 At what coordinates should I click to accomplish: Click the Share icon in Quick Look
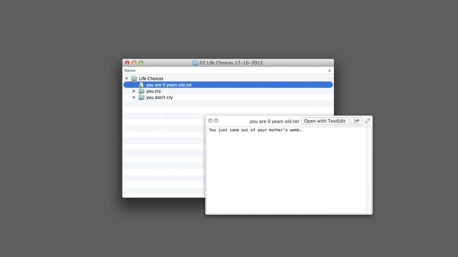356,121
